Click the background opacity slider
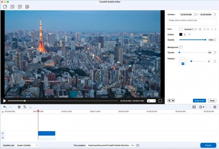This screenshot has width=219, height=149. 192,52
